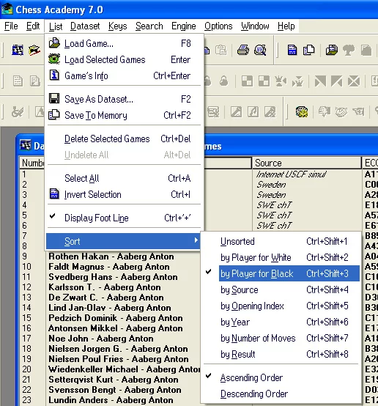Click the first grayed chessboard squares icon

tap(248, 81)
